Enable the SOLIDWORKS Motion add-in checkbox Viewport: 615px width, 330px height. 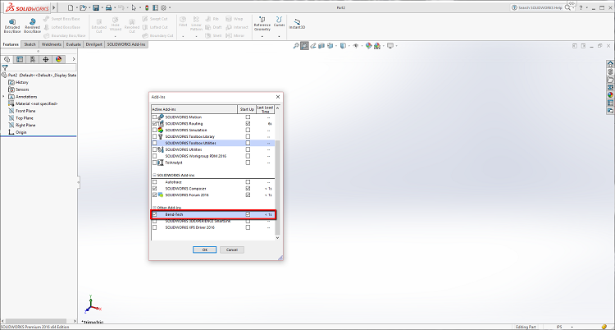pyautogui.click(x=154, y=117)
